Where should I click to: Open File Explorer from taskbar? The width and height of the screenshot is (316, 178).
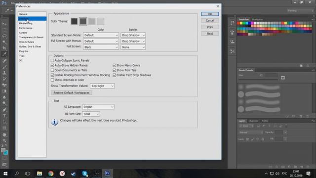[x=39, y=174]
